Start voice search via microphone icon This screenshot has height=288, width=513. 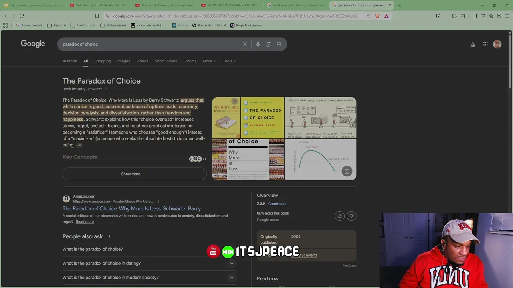(258, 44)
